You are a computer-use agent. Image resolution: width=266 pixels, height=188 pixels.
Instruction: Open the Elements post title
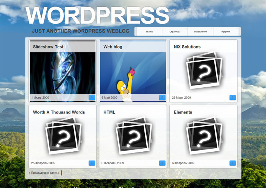pos(183,112)
